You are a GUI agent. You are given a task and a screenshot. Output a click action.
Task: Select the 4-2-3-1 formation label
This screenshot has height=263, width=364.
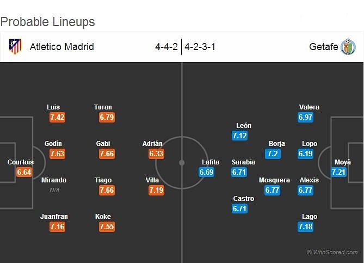[x=200, y=47]
